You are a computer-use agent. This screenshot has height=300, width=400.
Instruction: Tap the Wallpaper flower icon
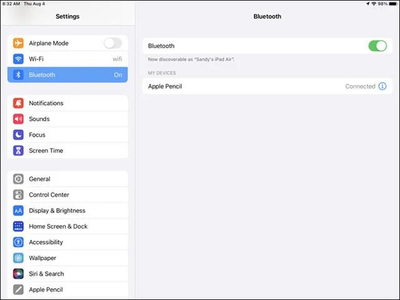18,258
